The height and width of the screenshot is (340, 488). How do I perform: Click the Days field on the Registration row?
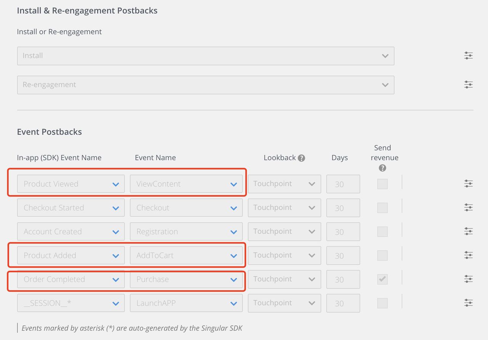[x=343, y=232]
